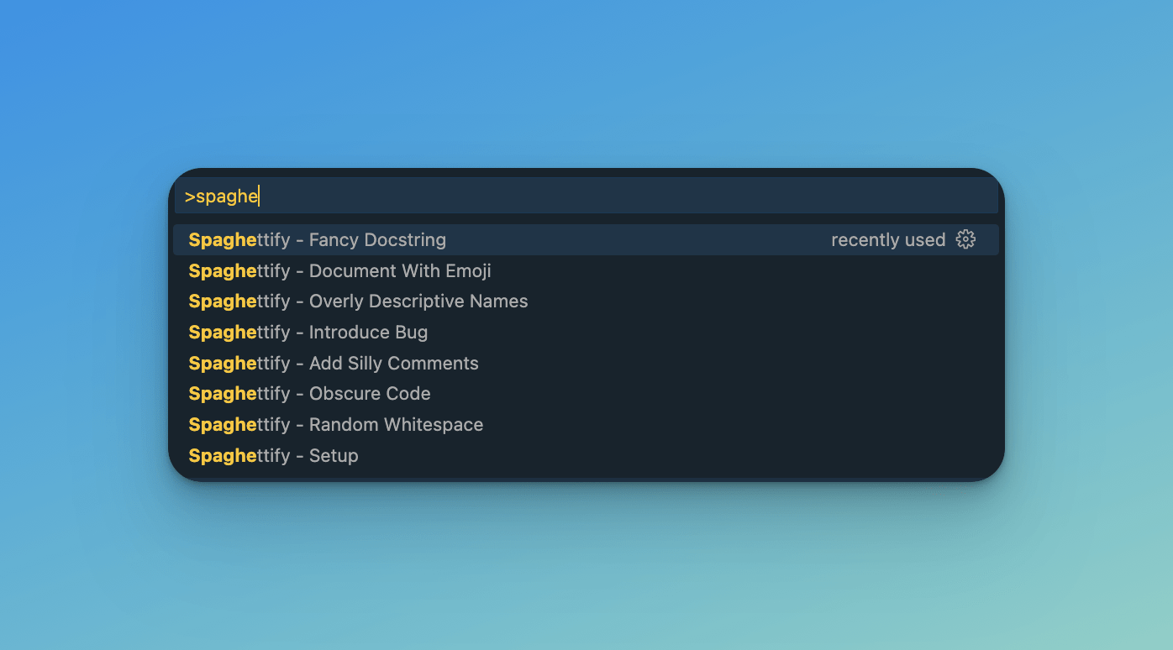Click blue background above the command palette

coord(586,84)
